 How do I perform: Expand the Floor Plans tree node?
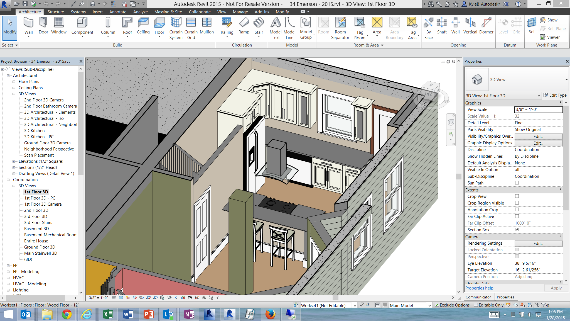pyautogui.click(x=14, y=82)
